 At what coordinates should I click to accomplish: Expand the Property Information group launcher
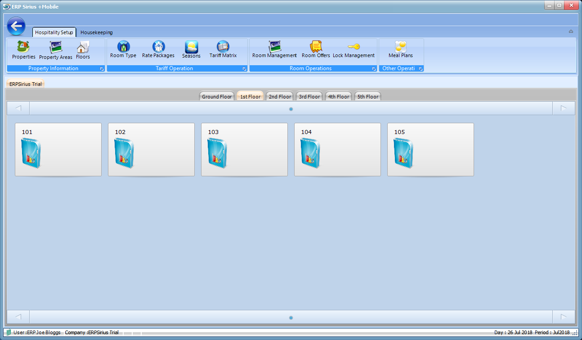[102, 69]
